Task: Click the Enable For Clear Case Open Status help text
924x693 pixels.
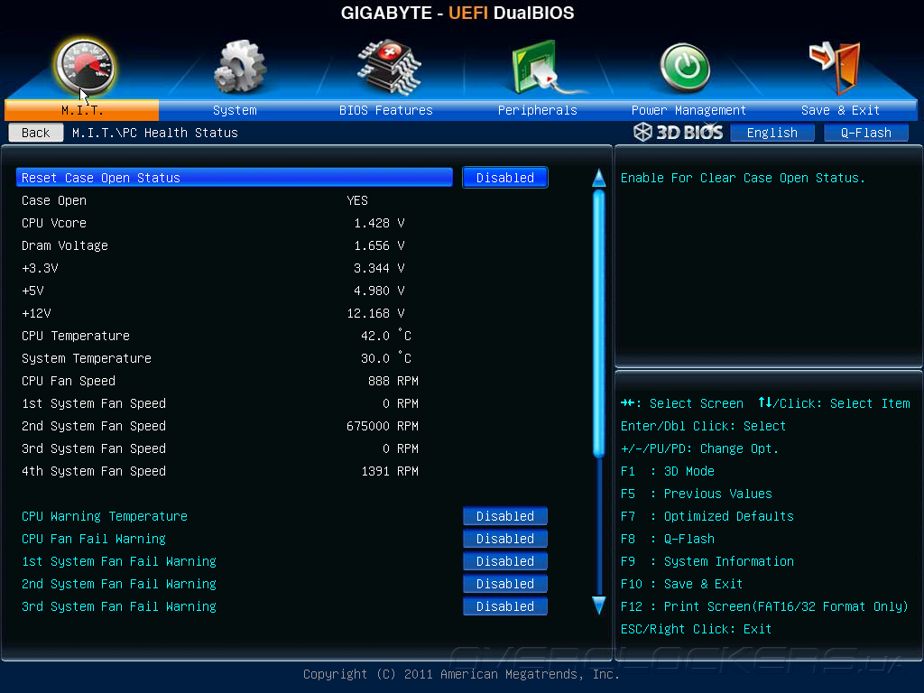Action: coord(743,178)
